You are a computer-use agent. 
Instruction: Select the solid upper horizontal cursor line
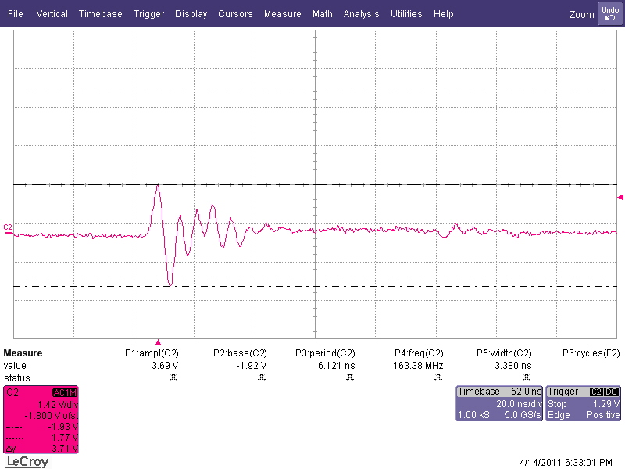click(316, 185)
